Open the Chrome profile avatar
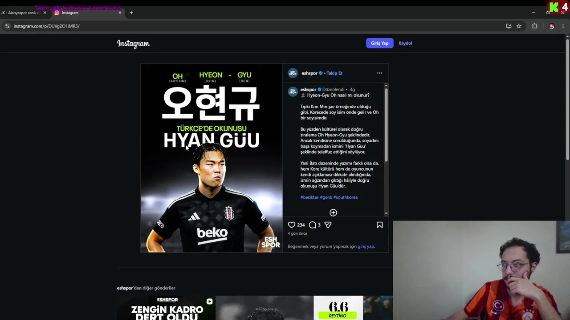570x320 pixels. coord(552,26)
